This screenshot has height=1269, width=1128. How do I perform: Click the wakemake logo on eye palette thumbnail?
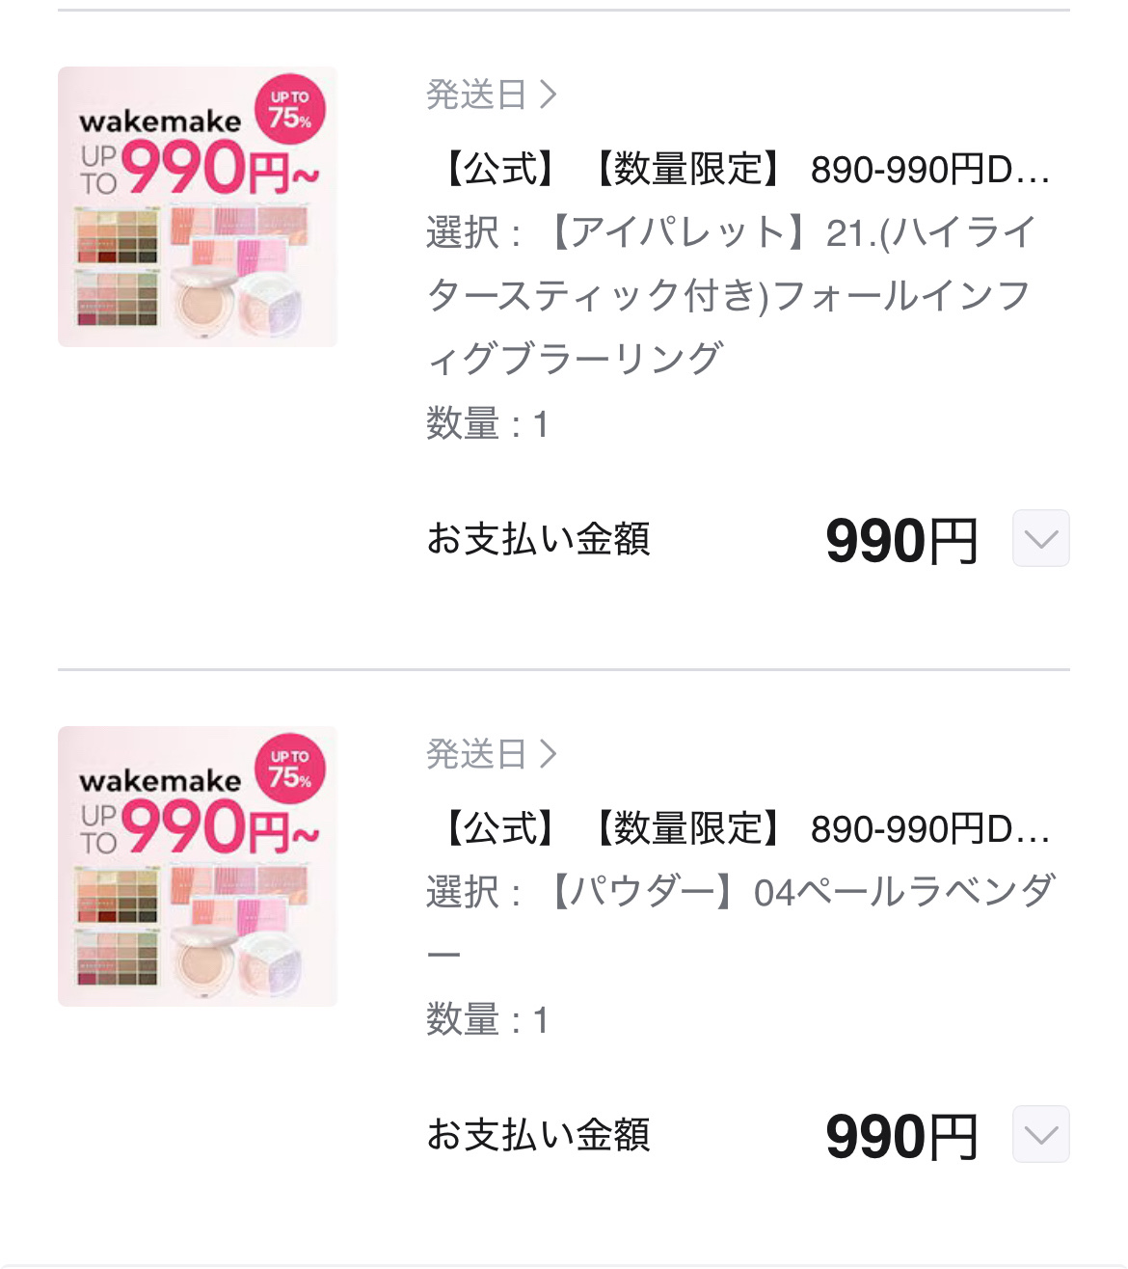160,121
